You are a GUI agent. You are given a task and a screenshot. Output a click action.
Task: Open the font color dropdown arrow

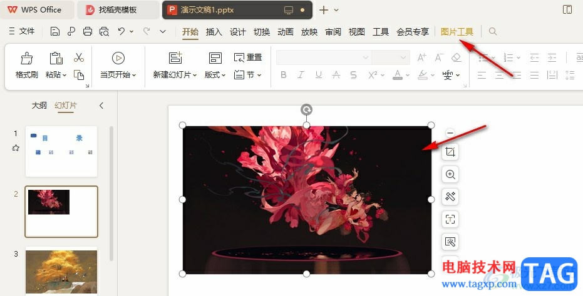(x=408, y=76)
